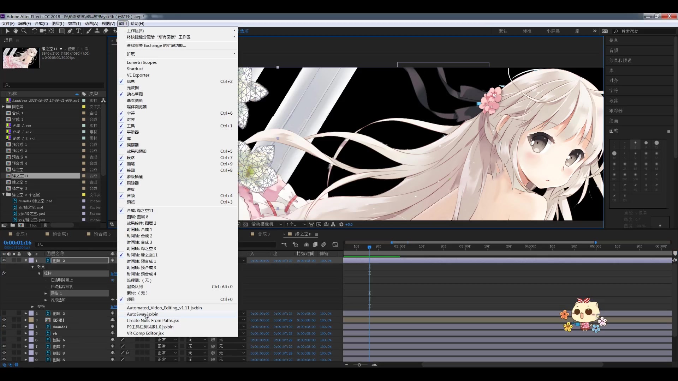The image size is (678, 381).
Task: Select the Rectangle shape tool
Action: (x=61, y=31)
